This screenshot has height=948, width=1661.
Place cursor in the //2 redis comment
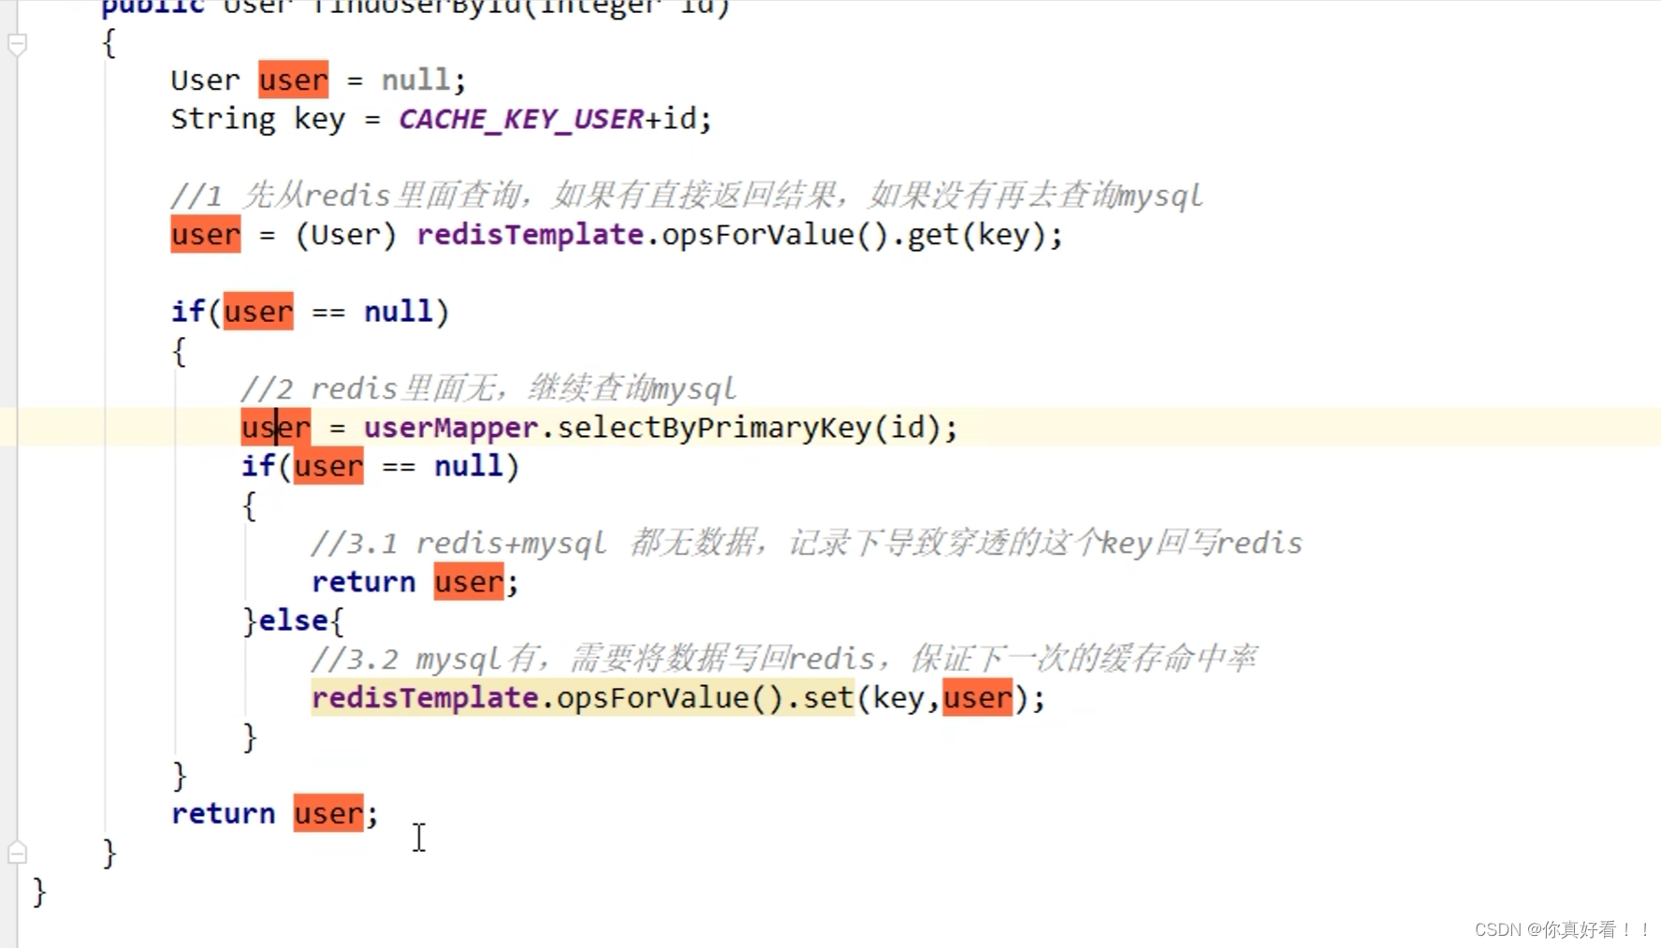point(487,387)
